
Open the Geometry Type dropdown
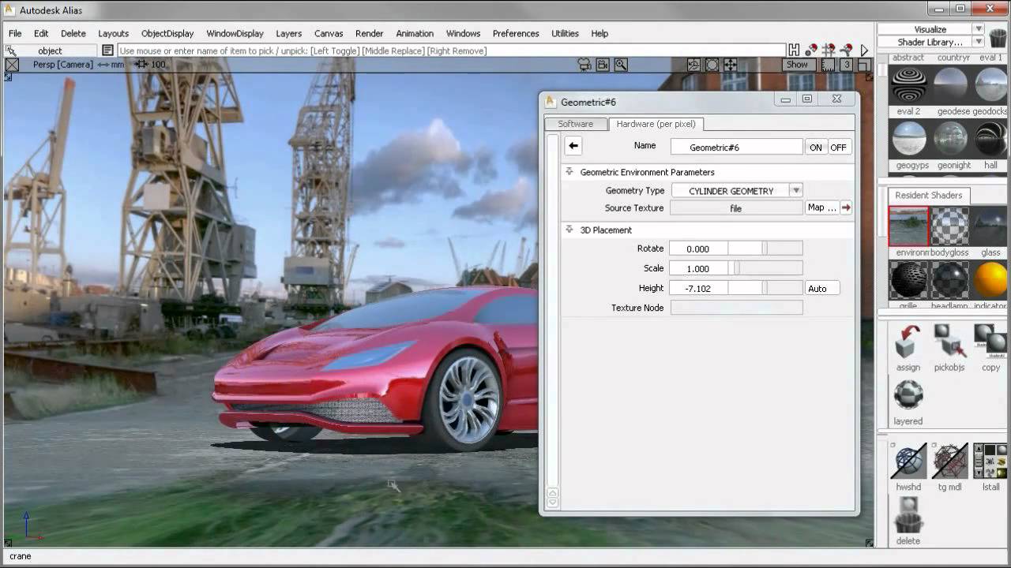point(796,190)
